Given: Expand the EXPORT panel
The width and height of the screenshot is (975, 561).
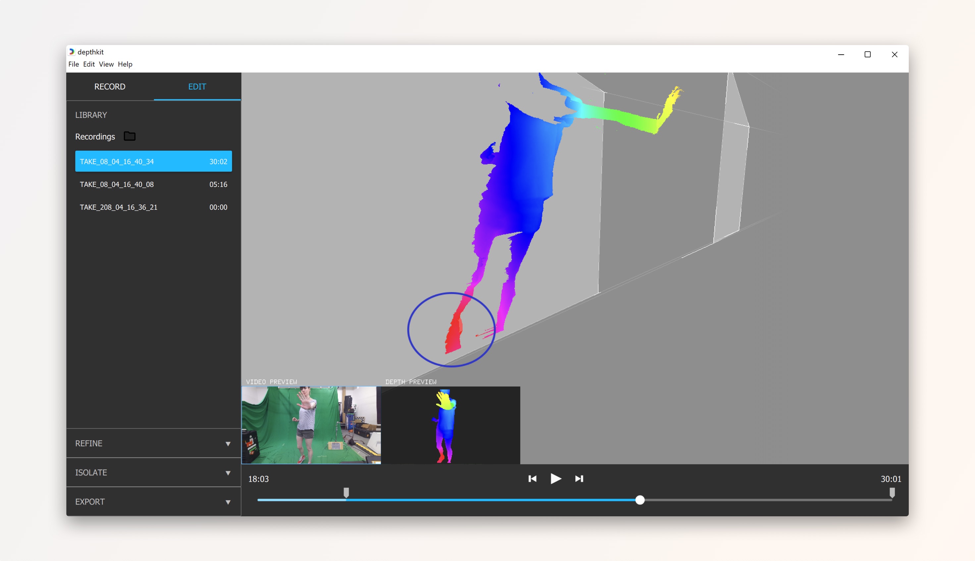Looking at the screenshot, I should 153,502.
